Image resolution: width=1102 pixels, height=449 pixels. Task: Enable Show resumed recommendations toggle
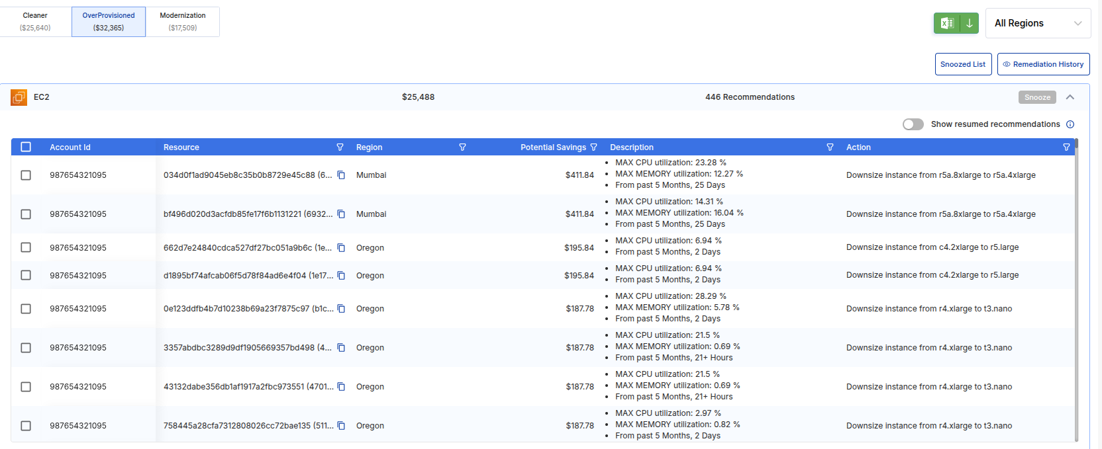pyautogui.click(x=913, y=124)
